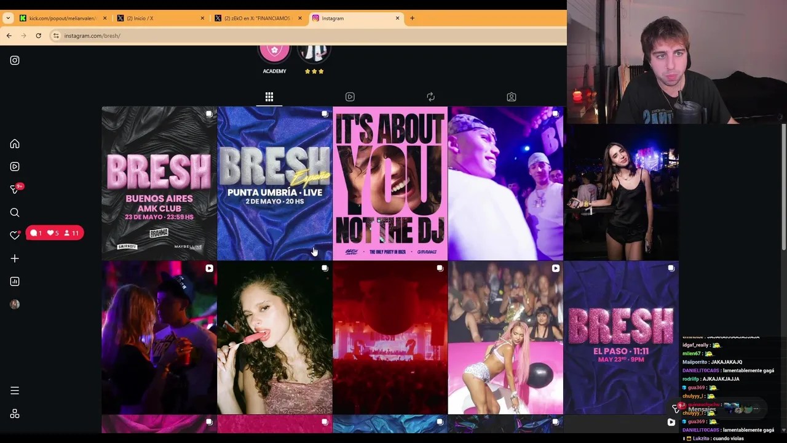The image size is (787, 443).
Task: Reload the Instagram page
Action: (38, 36)
